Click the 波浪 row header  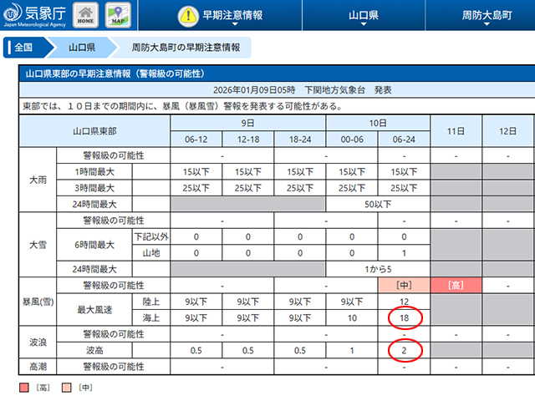37,342
